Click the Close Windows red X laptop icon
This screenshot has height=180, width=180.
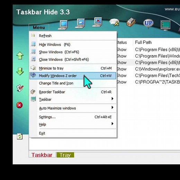click(97, 22)
